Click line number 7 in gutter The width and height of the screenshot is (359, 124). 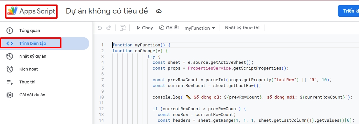(103, 80)
